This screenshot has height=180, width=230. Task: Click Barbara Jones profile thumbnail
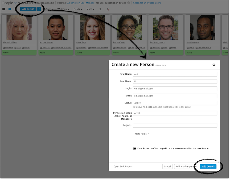(129, 27)
